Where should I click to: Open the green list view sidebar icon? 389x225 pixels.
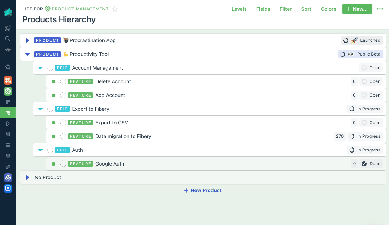[8, 112]
